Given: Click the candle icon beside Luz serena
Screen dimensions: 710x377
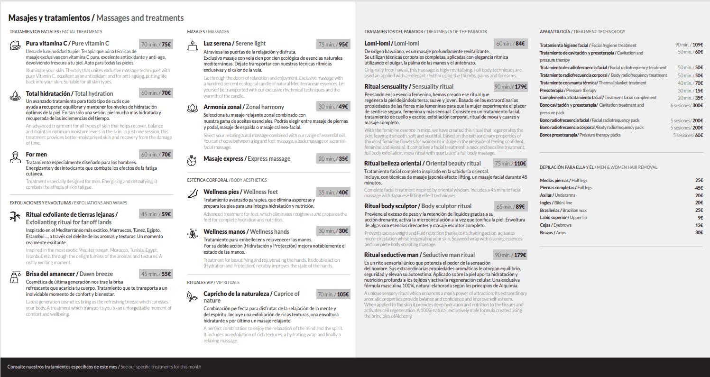Looking at the screenshot, I should [x=192, y=46].
